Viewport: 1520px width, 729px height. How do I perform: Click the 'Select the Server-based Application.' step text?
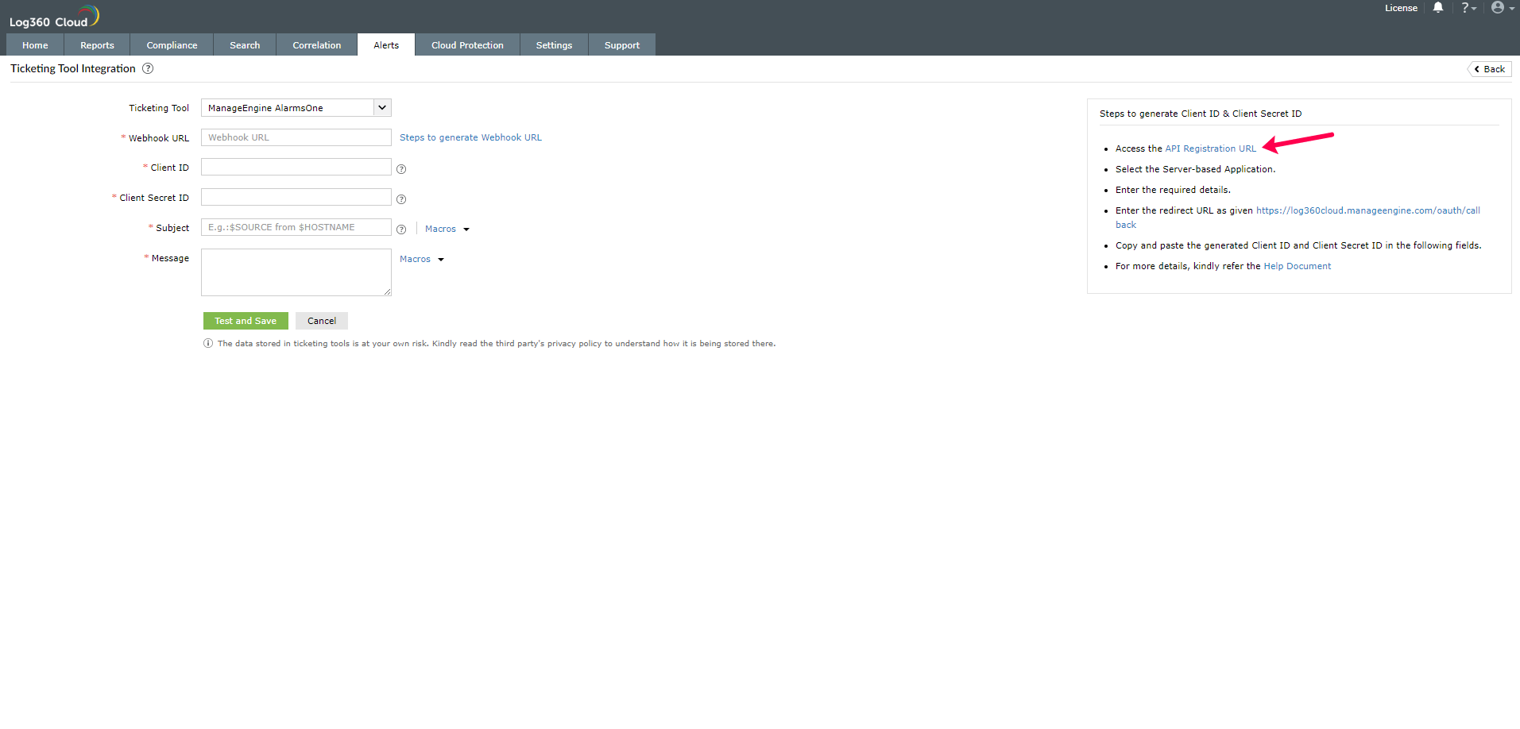tap(1195, 169)
